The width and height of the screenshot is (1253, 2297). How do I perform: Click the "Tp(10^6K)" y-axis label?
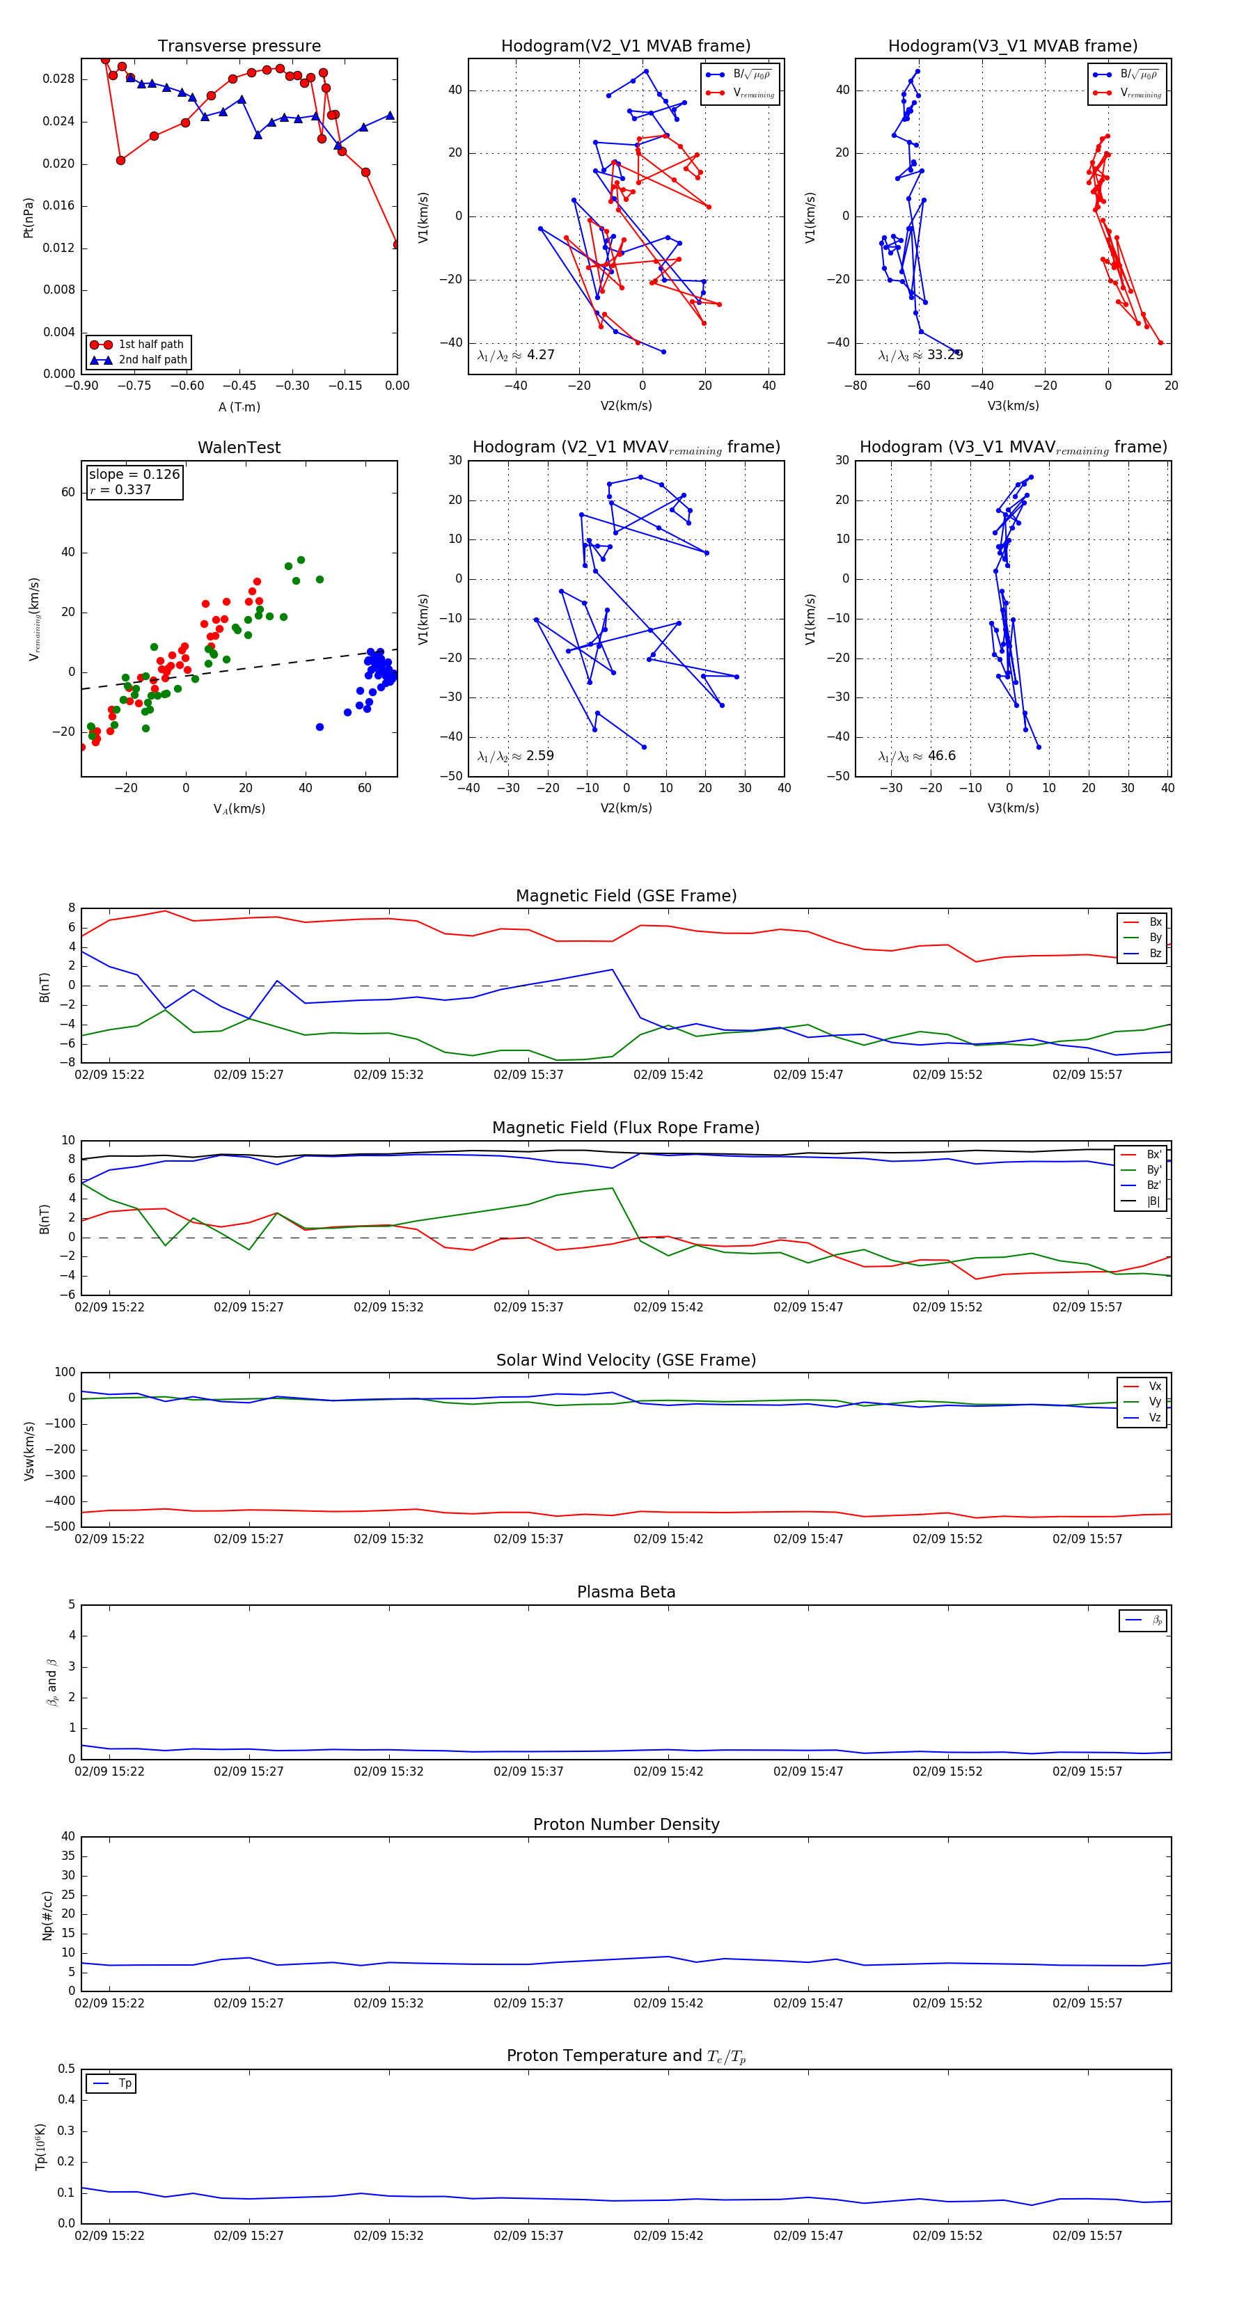(x=40, y=2147)
